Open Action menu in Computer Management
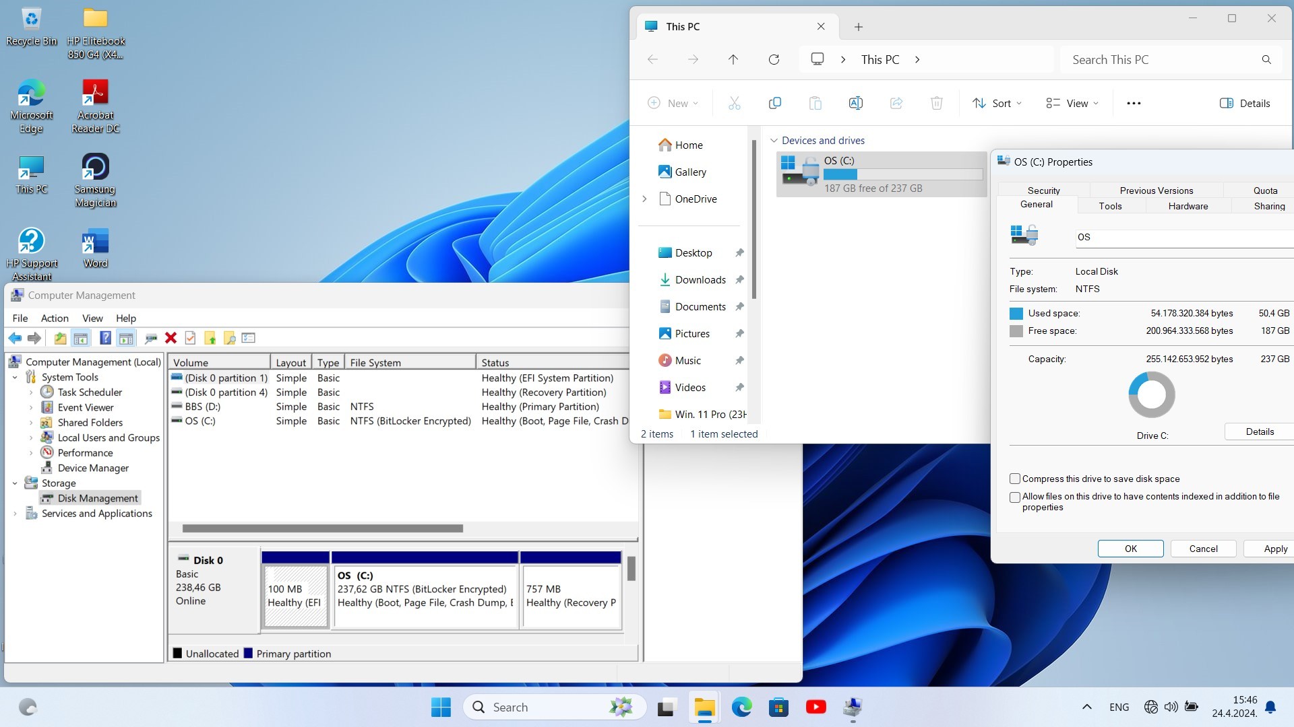The width and height of the screenshot is (1294, 727). tap(55, 318)
